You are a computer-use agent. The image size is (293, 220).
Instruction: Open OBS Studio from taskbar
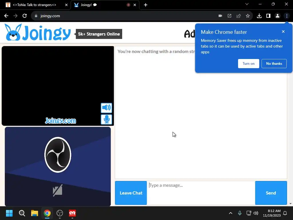(60, 213)
